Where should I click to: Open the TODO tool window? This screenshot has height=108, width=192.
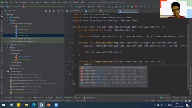click(x=8, y=98)
